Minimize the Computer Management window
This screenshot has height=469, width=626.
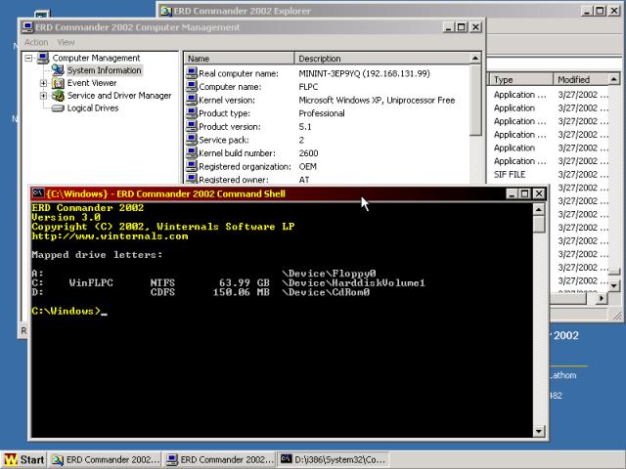(449, 27)
